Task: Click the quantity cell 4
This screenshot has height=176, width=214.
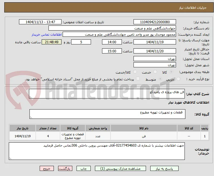Action: click(48, 136)
